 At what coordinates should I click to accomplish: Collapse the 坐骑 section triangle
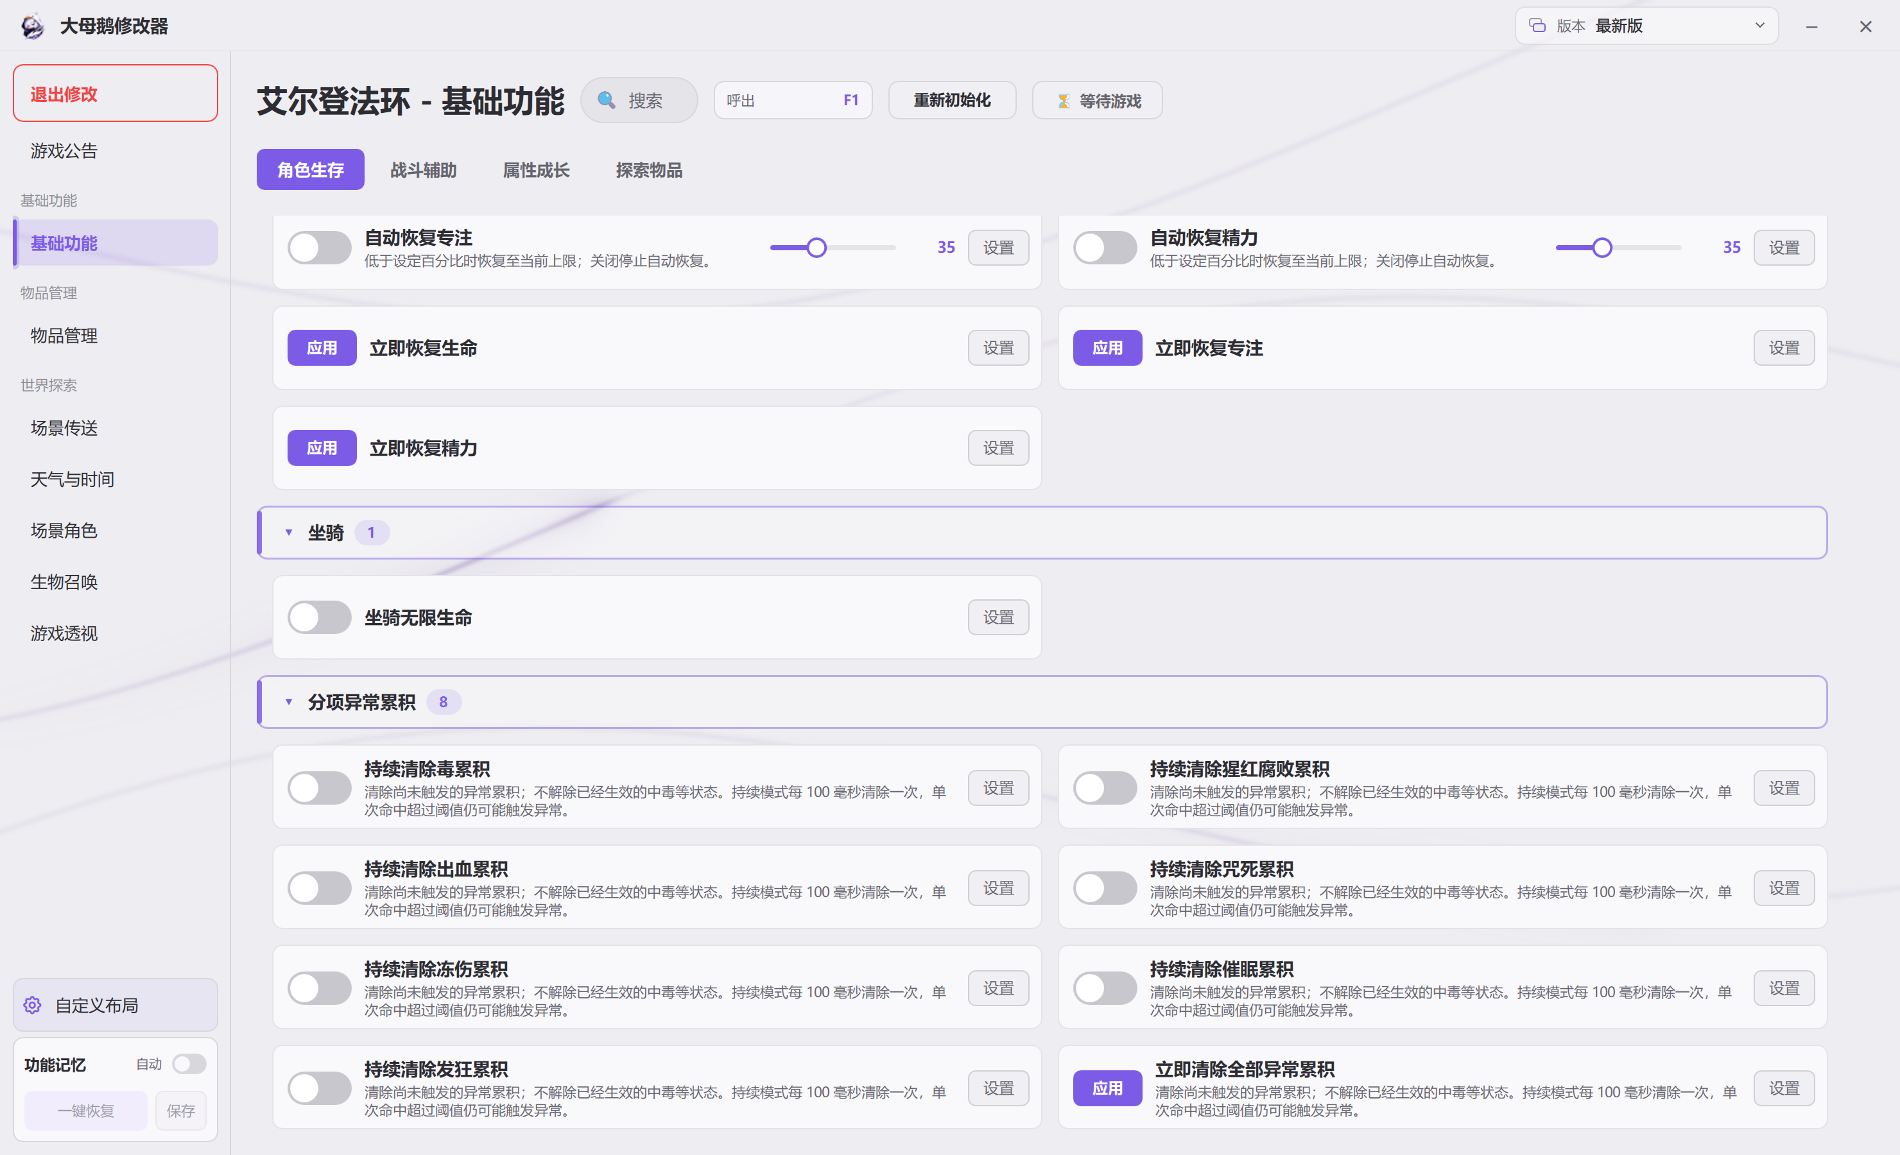pos(288,532)
